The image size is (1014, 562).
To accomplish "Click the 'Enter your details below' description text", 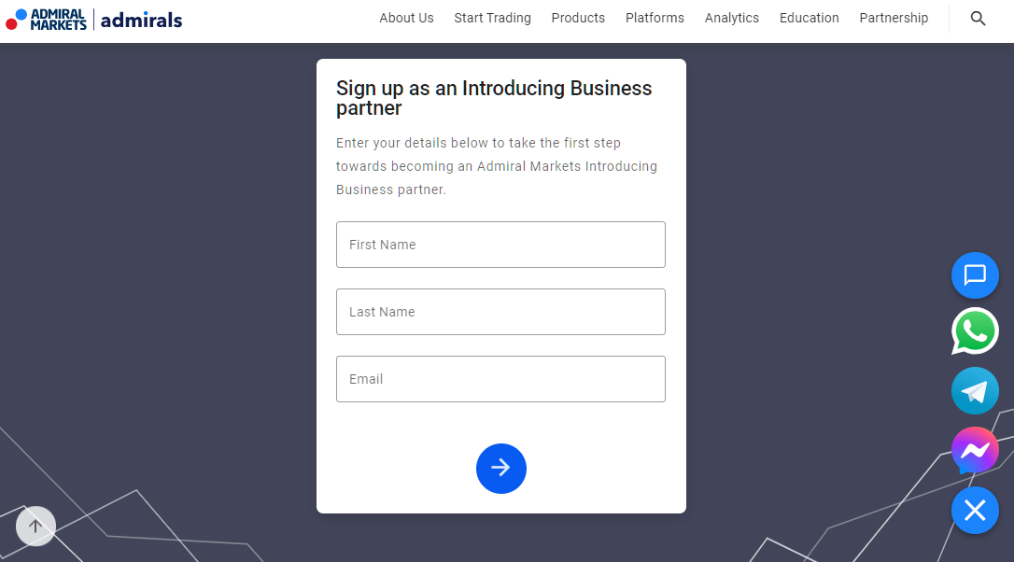I will pos(497,166).
